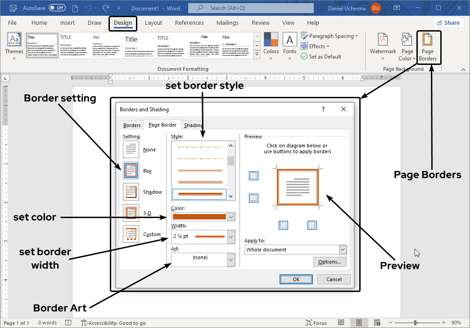
Task: Enable Focus mode in the status bar
Action: coord(316,323)
